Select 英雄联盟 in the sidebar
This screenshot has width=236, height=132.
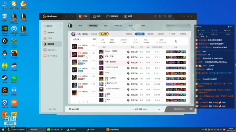coord(52,44)
